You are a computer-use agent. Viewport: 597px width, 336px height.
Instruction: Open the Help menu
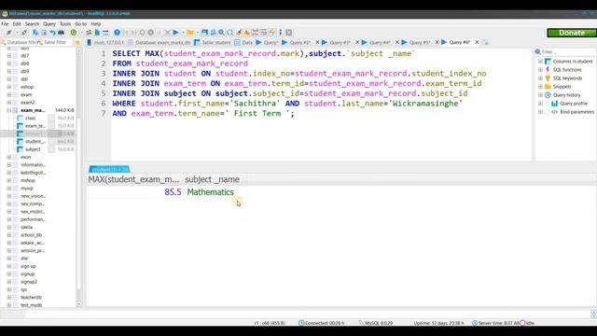coord(95,23)
